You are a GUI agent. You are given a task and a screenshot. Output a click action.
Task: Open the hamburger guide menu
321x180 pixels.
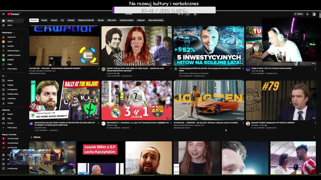click(x=3, y=14)
